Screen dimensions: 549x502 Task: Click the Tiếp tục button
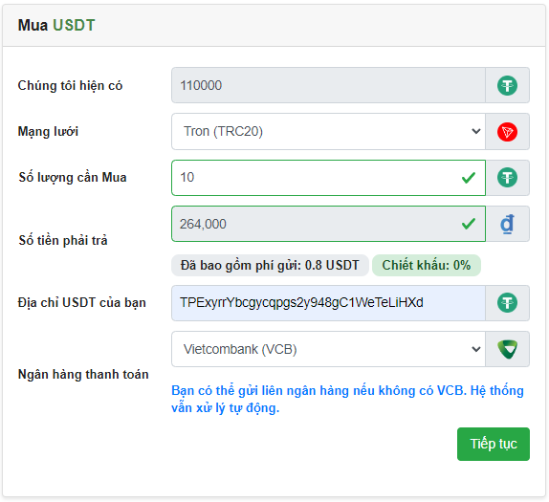[493, 444]
